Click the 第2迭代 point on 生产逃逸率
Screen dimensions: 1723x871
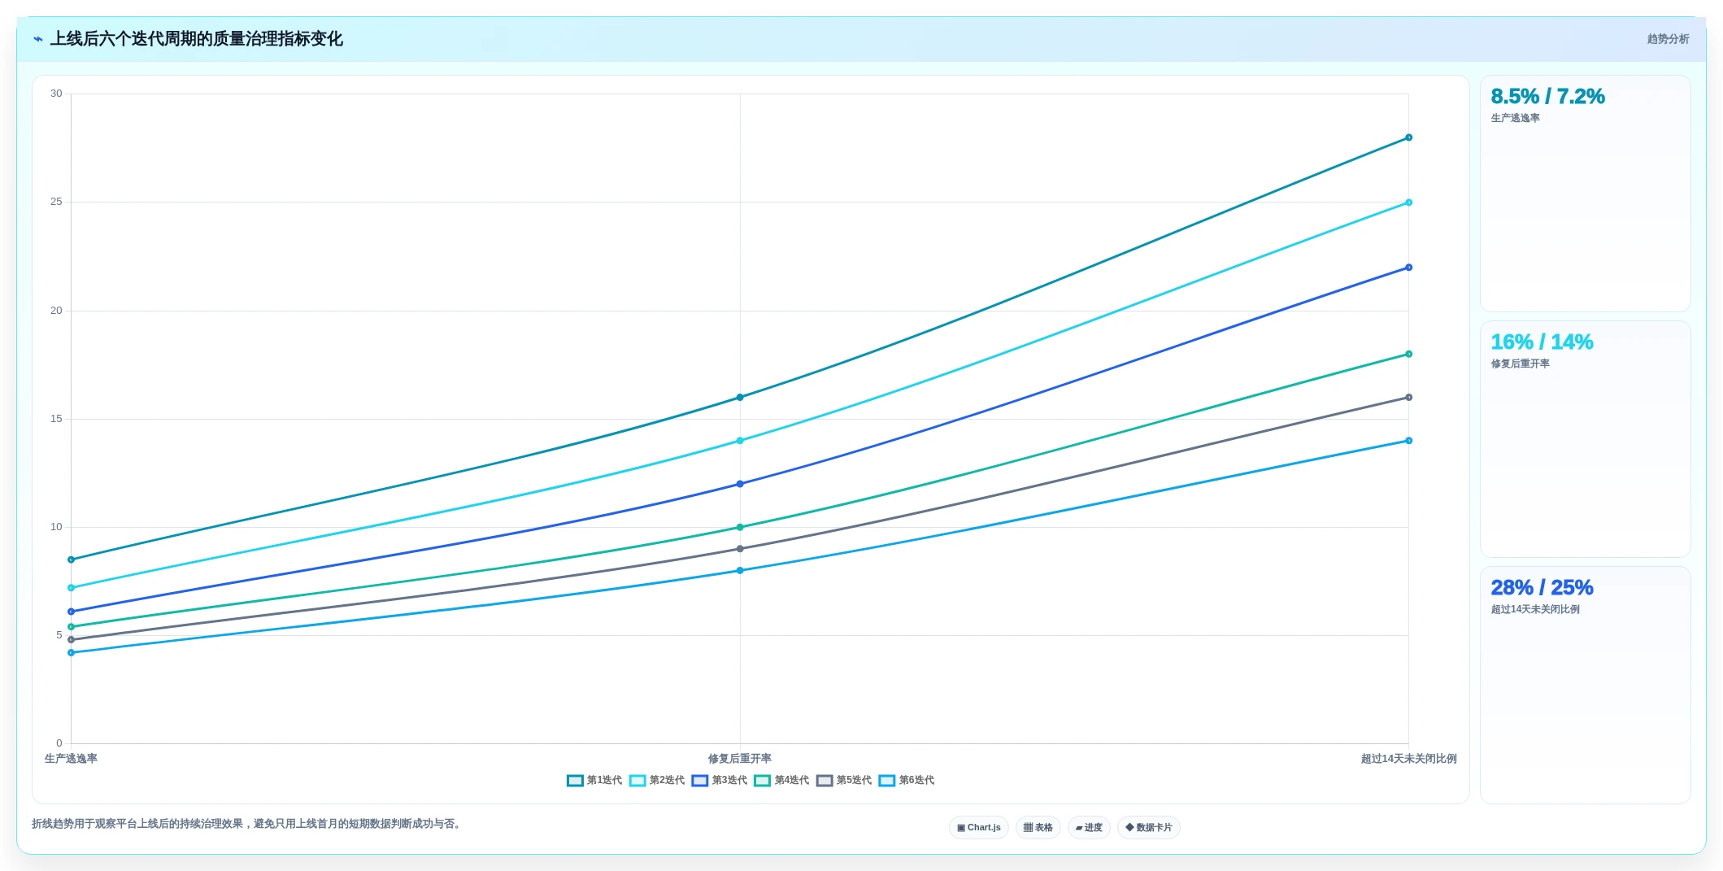(x=71, y=588)
